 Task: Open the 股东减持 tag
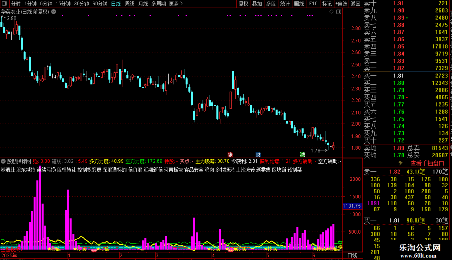click(26, 170)
